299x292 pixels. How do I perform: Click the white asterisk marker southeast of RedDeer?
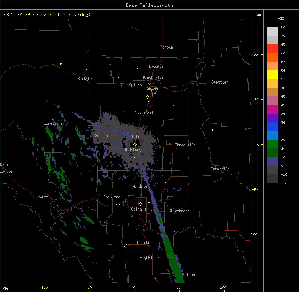tap(174, 105)
